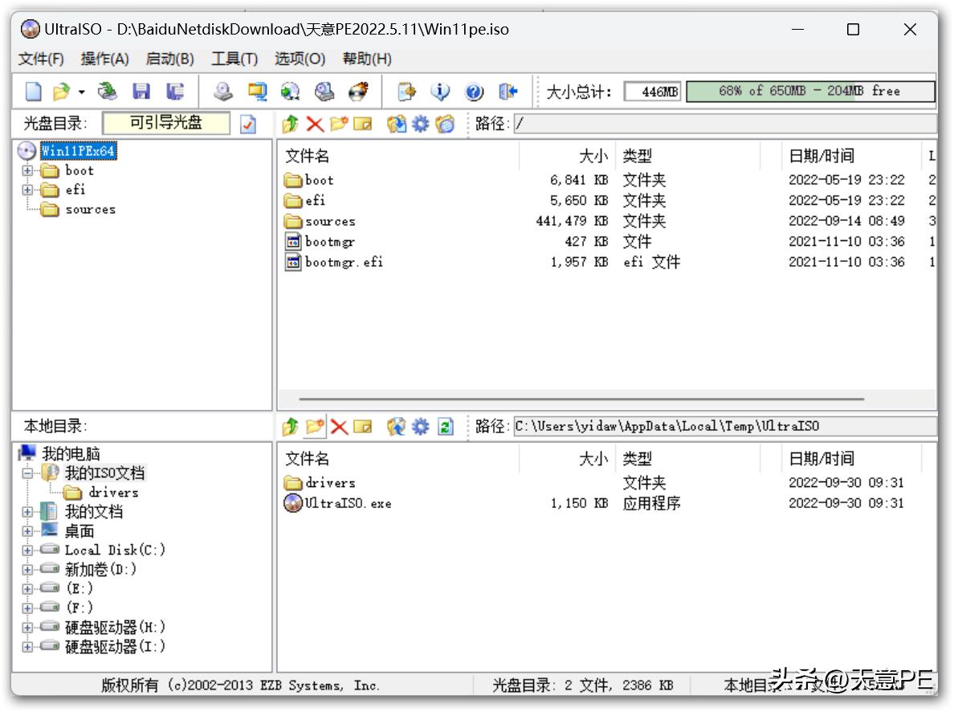This screenshot has height=712, width=954.
Task: Refresh the local directory listing
Action: (x=446, y=426)
